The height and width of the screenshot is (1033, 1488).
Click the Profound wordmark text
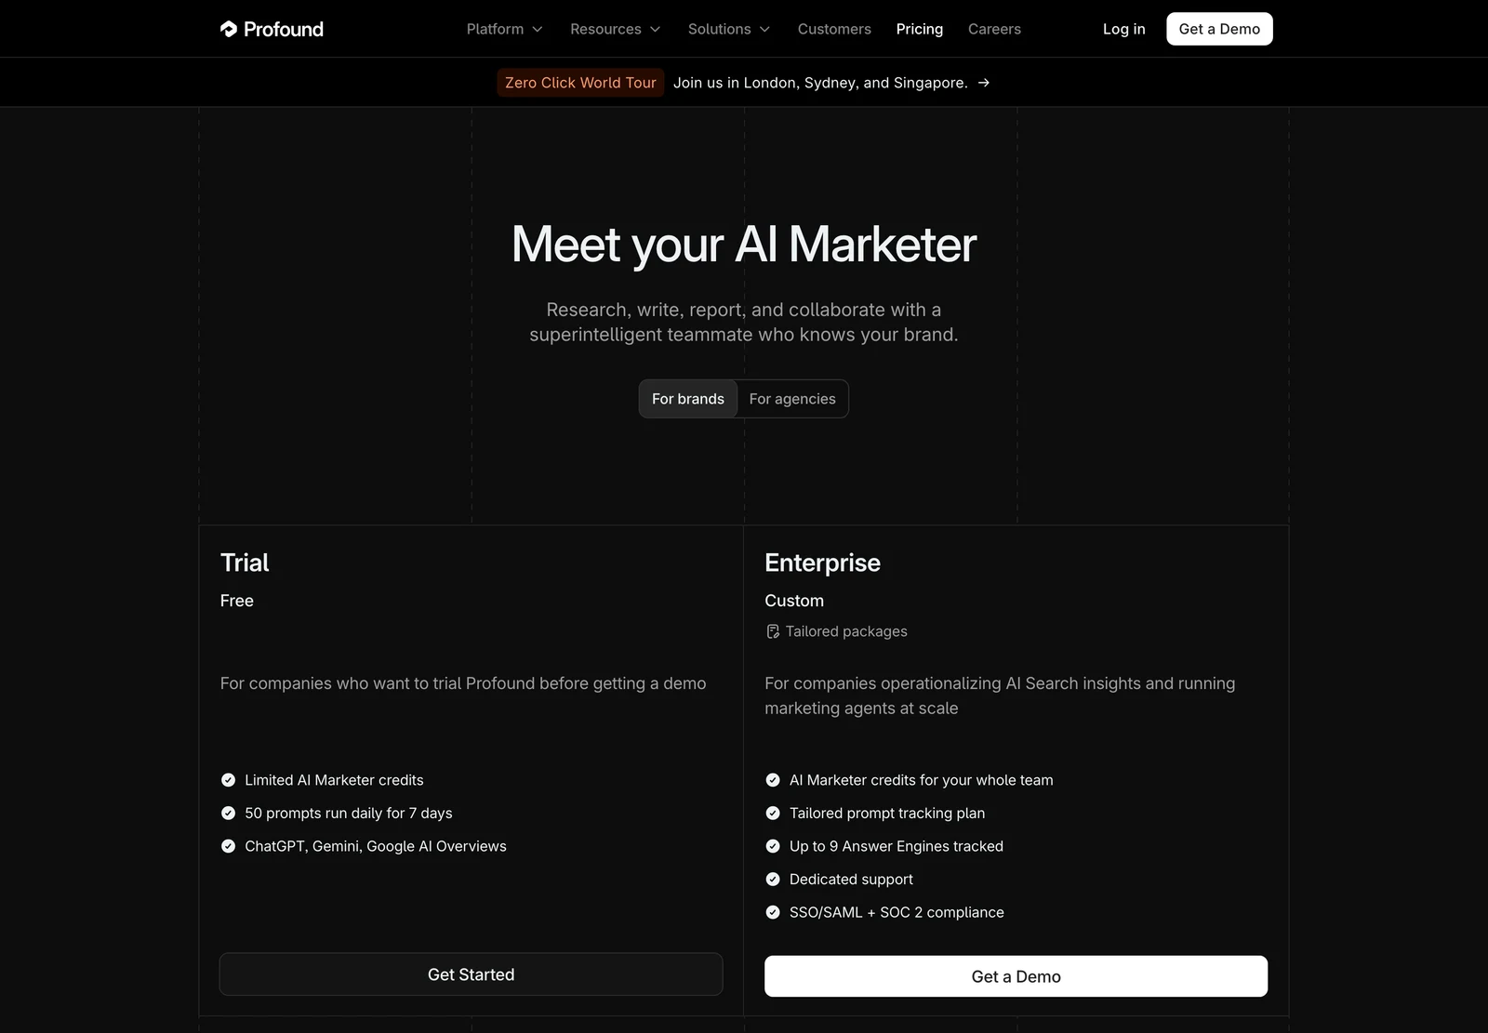[x=284, y=29]
